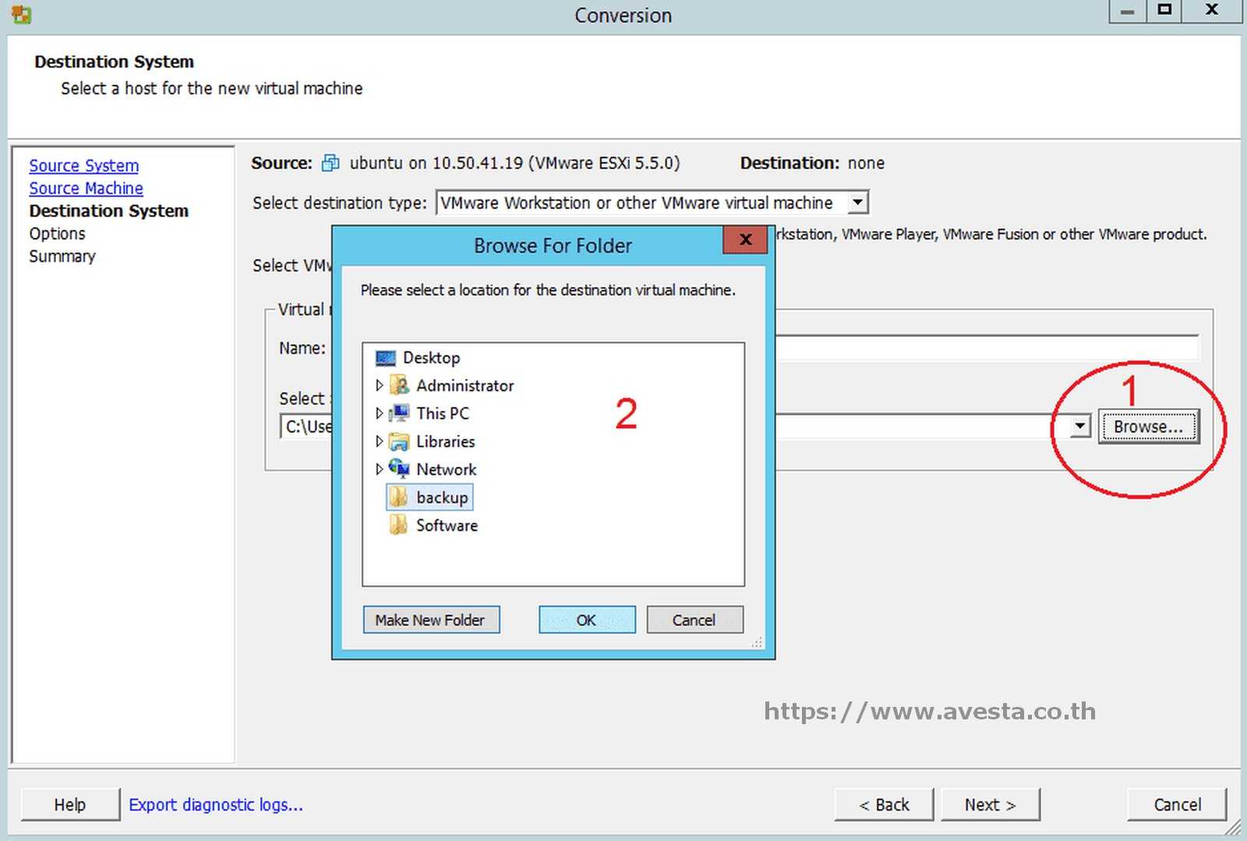Click the server icon next to Source ubuntu
Viewport: 1247px width, 841px height.
tap(330, 163)
